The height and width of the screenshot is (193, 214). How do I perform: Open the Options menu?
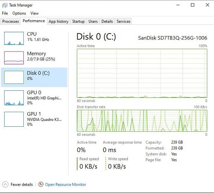[19, 13]
